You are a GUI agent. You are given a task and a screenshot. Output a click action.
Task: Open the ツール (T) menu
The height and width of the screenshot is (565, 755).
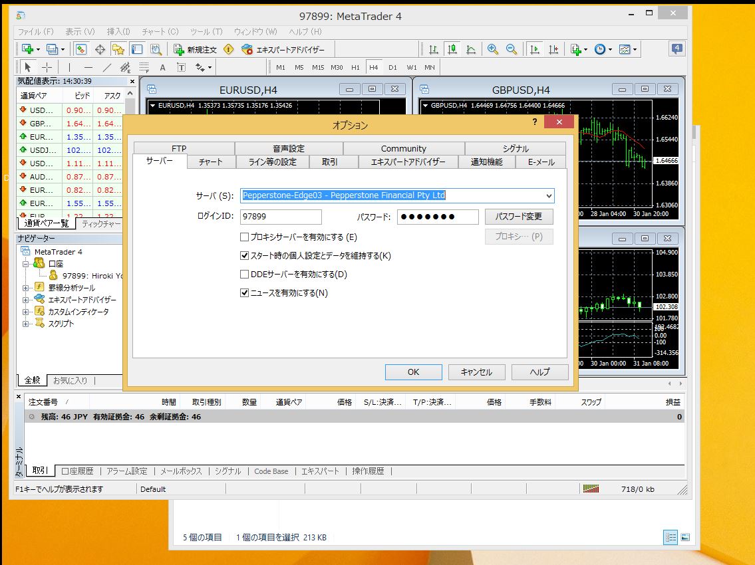[x=206, y=32]
